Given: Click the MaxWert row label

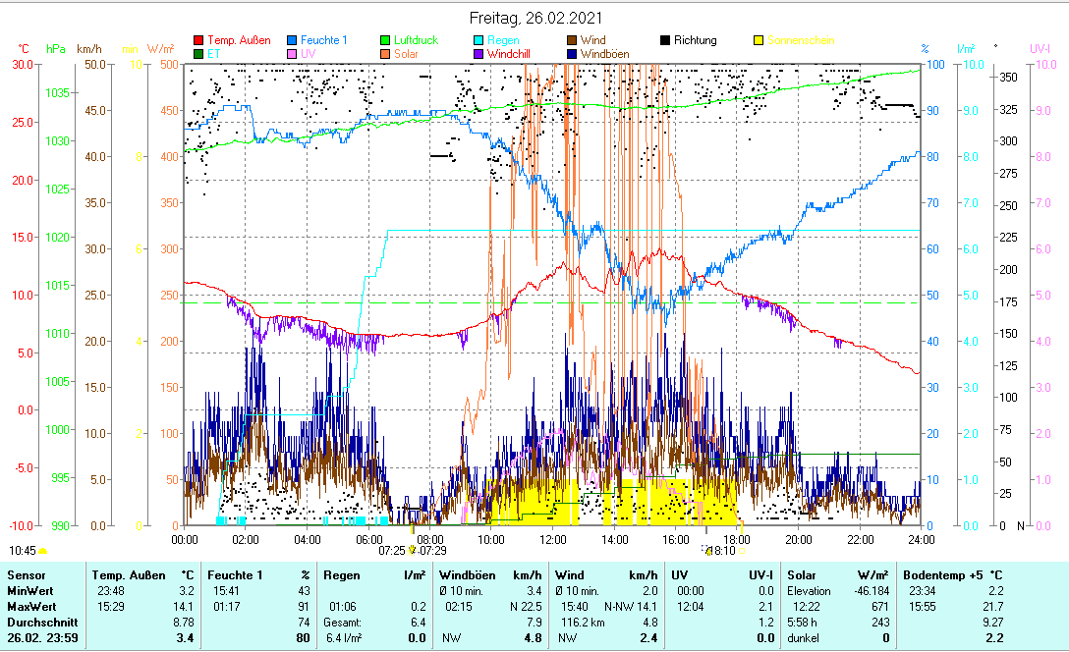Looking at the screenshot, I should coord(29,606).
